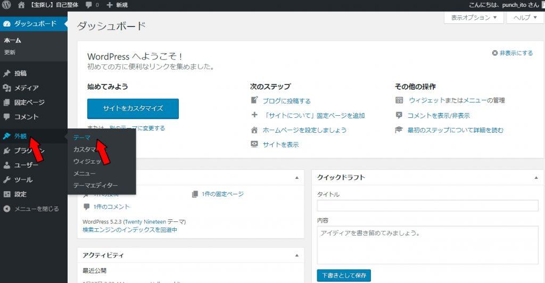
Task: Click the widgets icon beside ウィジェットまたはメニューの管理
Action: point(399,100)
